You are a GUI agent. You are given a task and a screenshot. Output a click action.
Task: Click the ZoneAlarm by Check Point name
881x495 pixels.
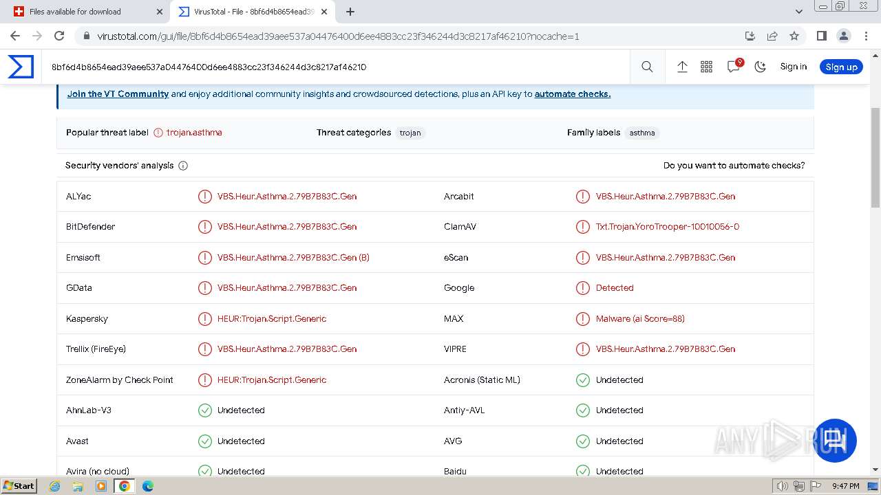point(120,380)
